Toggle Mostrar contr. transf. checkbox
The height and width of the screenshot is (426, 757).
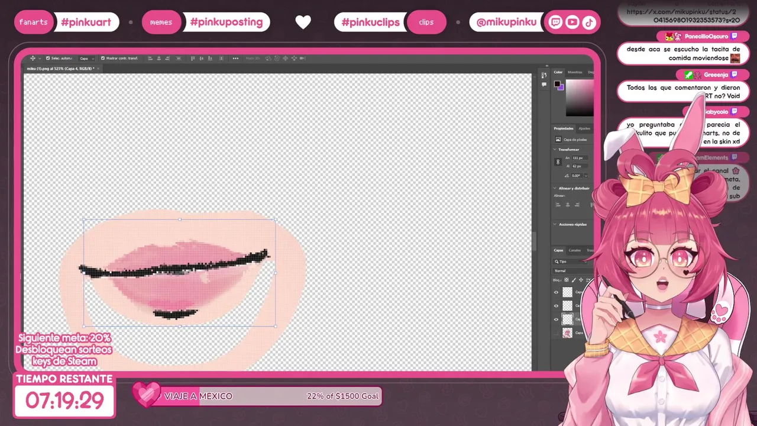pyautogui.click(x=103, y=58)
